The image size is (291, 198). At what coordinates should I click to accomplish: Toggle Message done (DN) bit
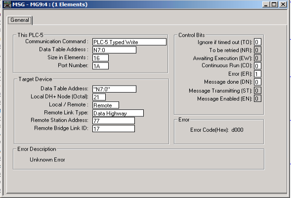tap(257, 82)
